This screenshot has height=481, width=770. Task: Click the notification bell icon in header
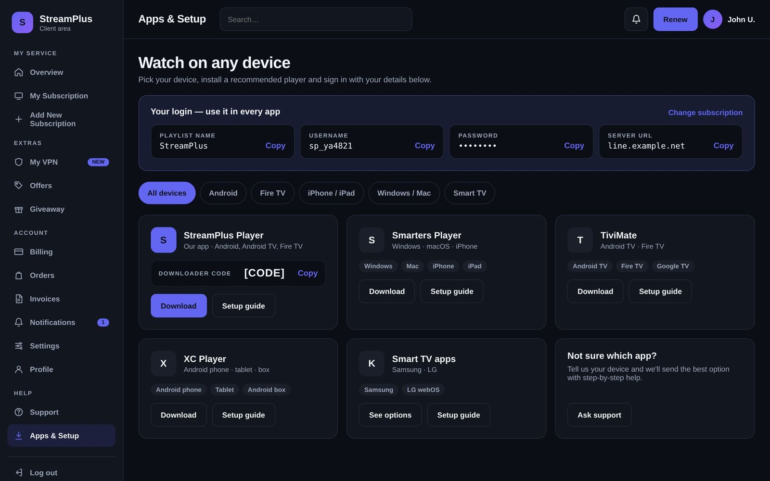tap(636, 19)
